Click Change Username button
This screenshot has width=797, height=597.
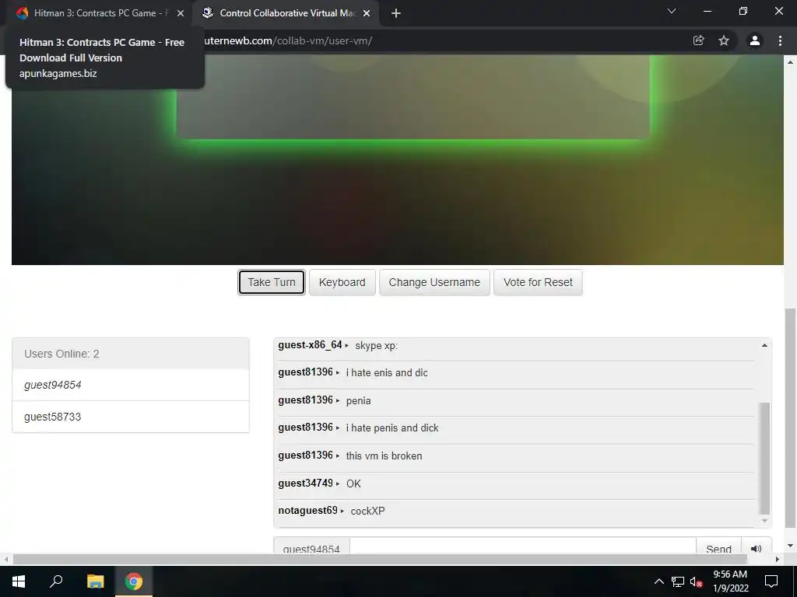coord(434,282)
